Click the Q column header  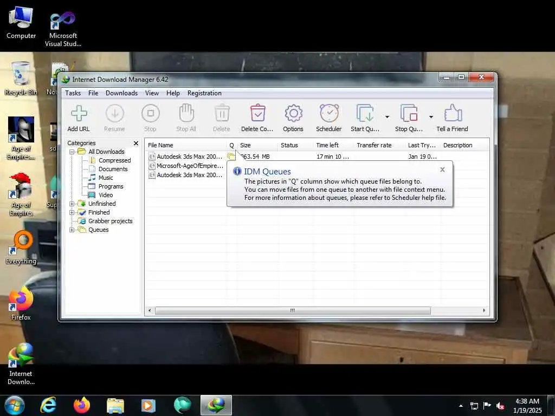(x=232, y=145)
